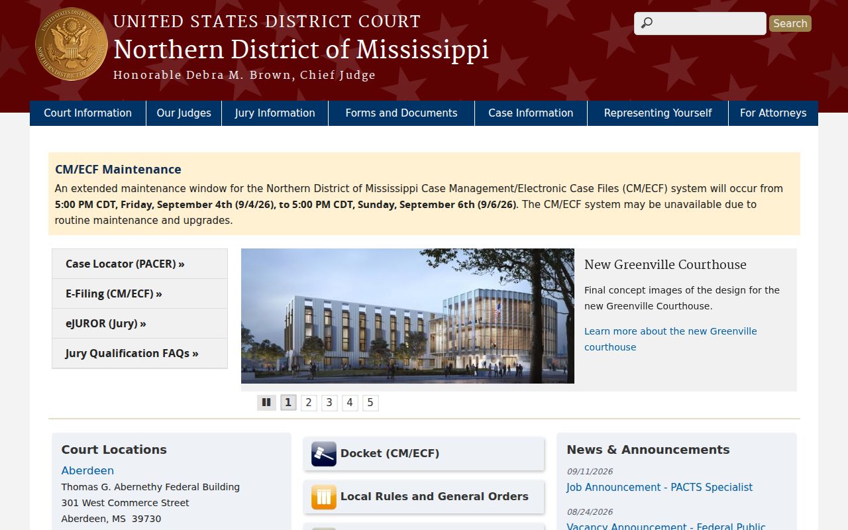This screenshot has height=530, width=848.
Task: Open Jury Qualification FAQs link
Action: tap(140, 353)
